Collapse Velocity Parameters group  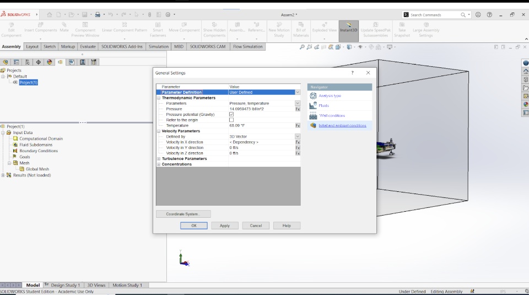pos(159,131)
